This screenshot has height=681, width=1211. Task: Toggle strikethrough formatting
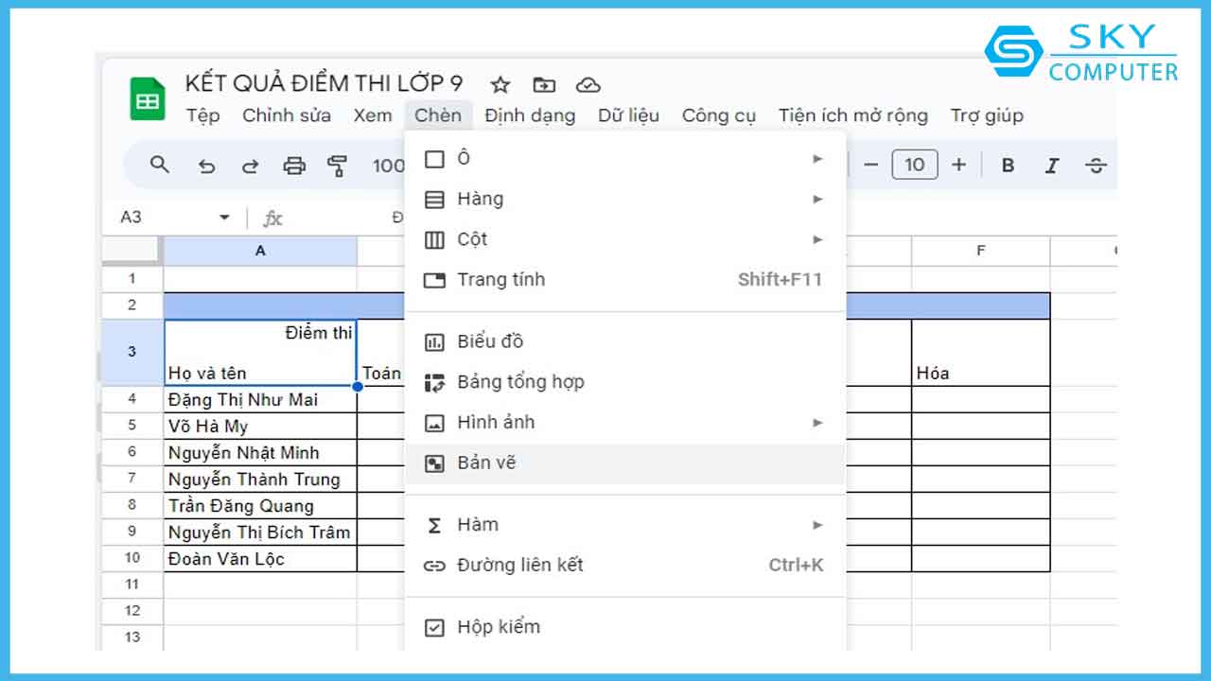pyautogui.click(x=1096, y=166)
